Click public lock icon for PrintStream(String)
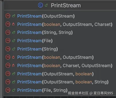 (14, 49)
